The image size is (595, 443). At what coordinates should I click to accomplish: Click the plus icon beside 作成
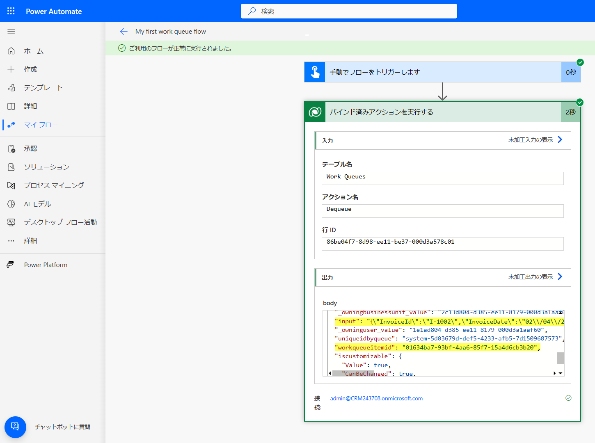coord(11,69)
